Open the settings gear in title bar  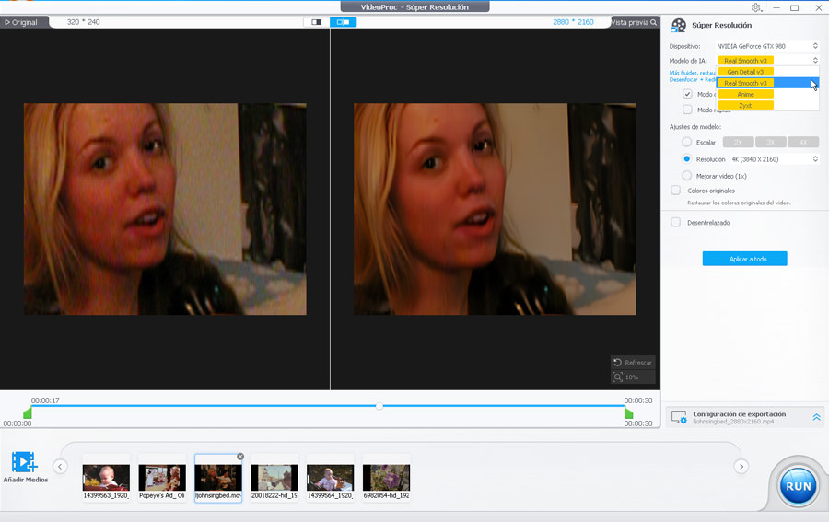(756, 7)
